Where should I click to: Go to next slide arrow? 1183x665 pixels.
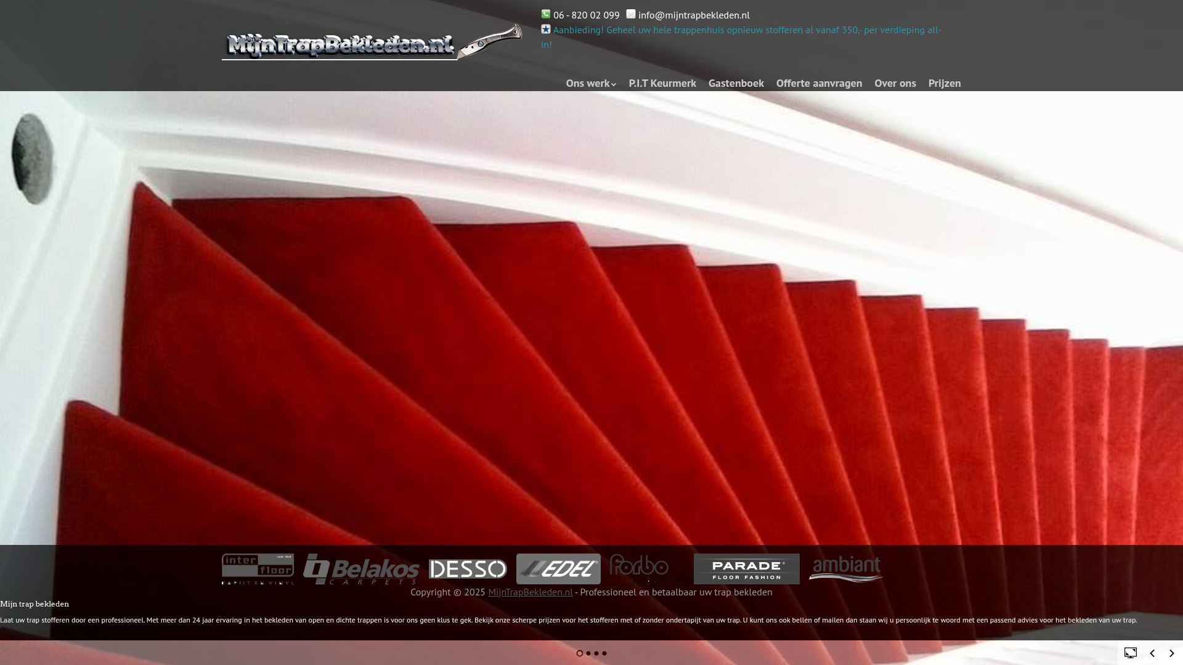pos(1172,653)
